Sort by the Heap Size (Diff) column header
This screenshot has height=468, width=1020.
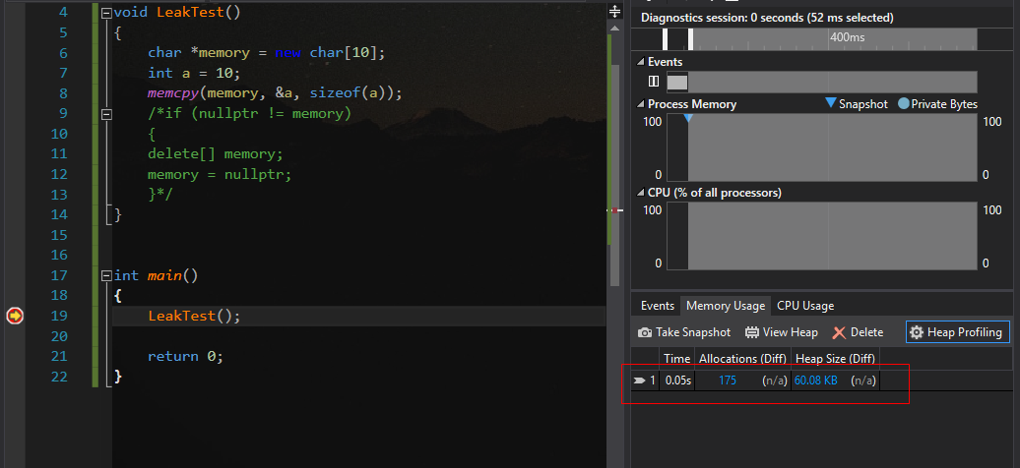tap(835, 358)
